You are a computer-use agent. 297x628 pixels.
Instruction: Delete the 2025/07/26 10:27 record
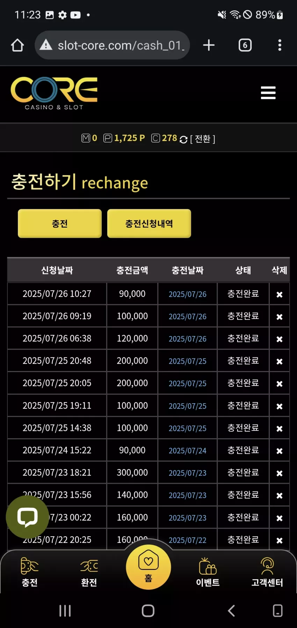(280, 294)
